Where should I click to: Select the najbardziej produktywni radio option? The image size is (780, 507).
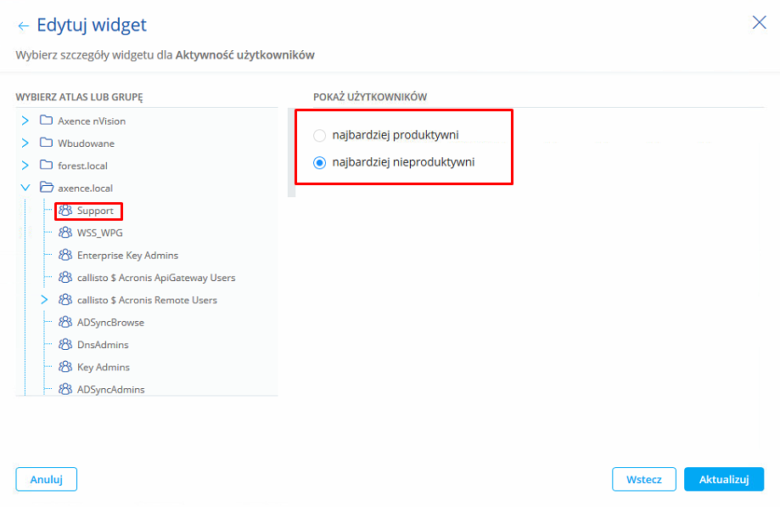(x=319, y=135)
